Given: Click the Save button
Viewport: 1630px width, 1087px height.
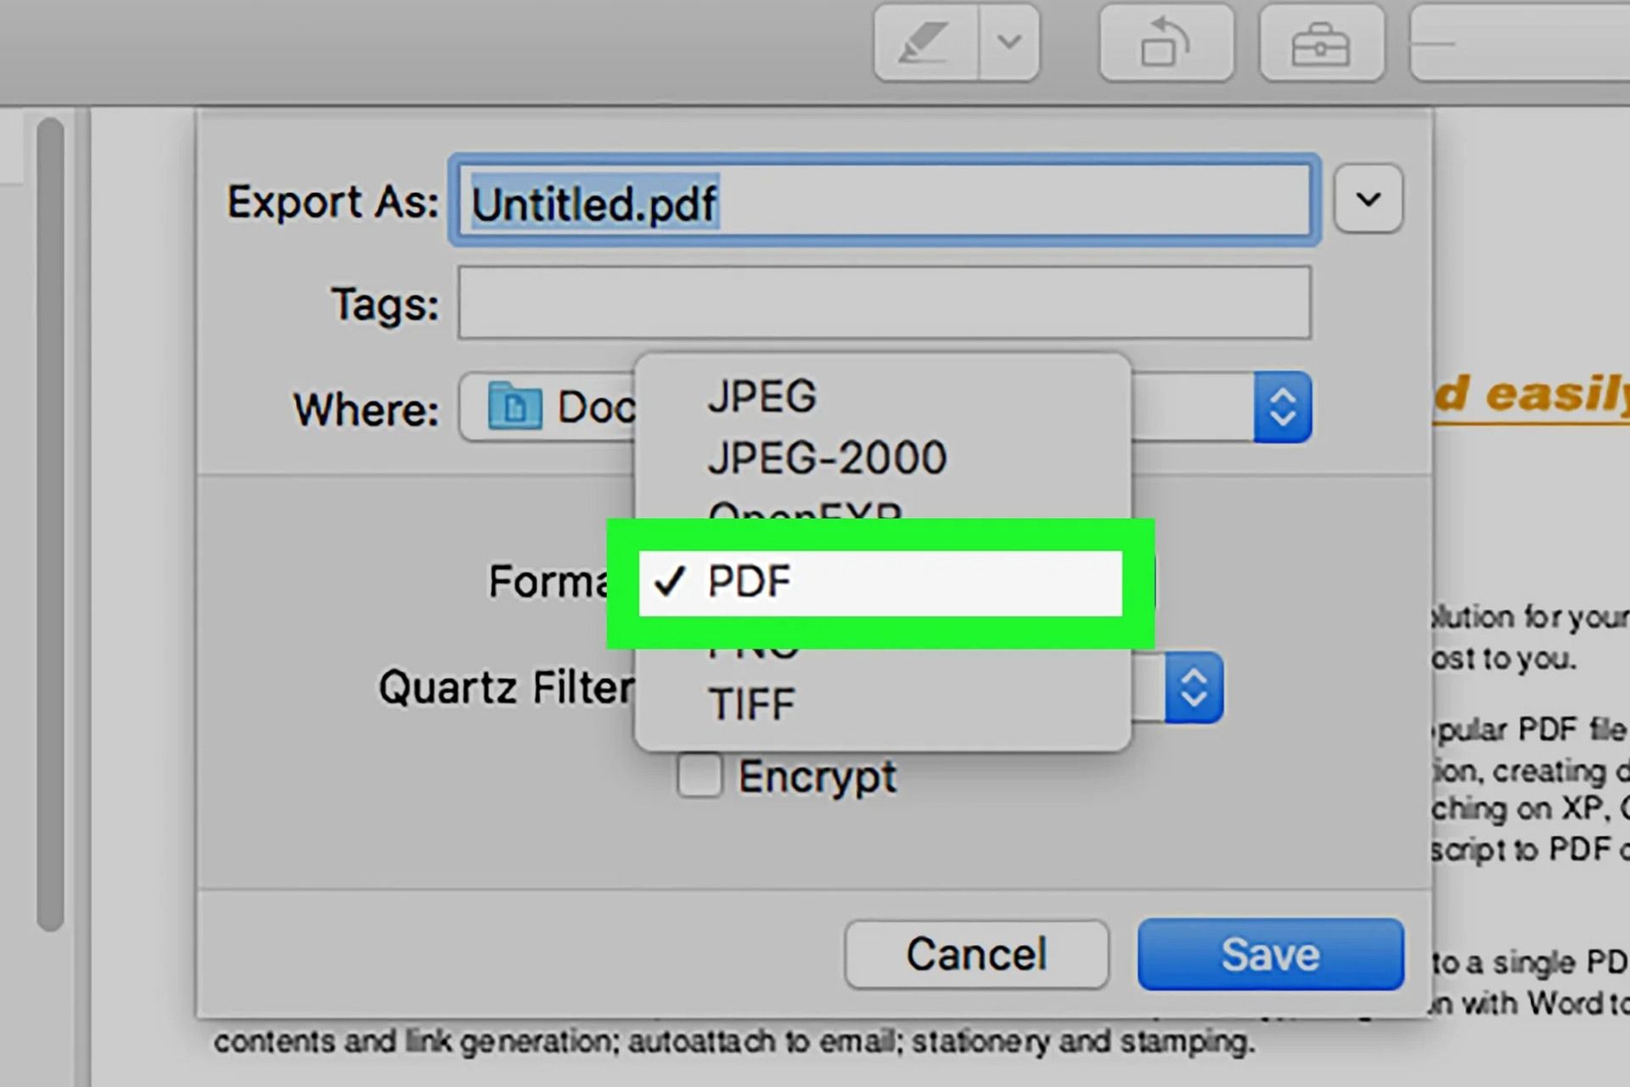Looking at the screenshot, I should coord(1270,954).
